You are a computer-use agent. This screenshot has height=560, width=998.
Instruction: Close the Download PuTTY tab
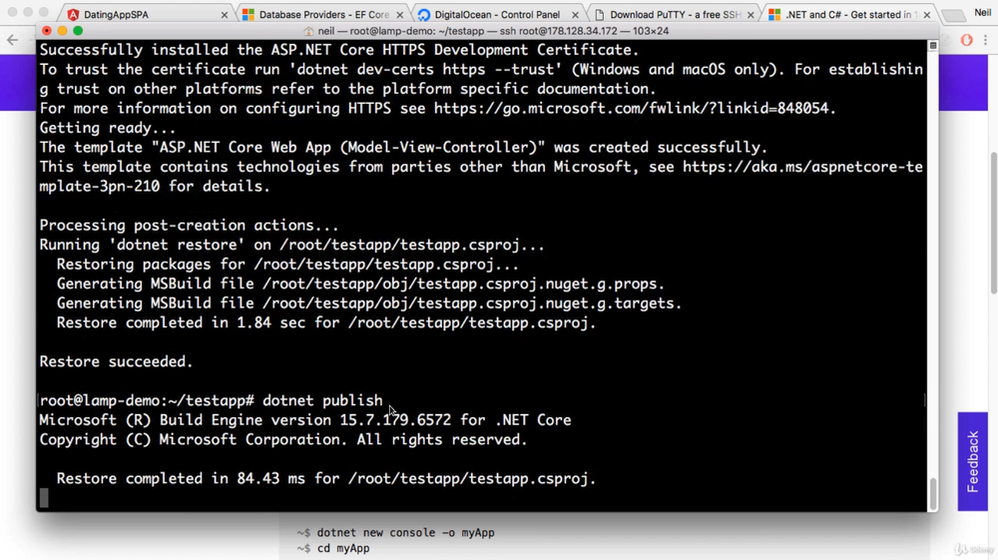click(750, 15)
